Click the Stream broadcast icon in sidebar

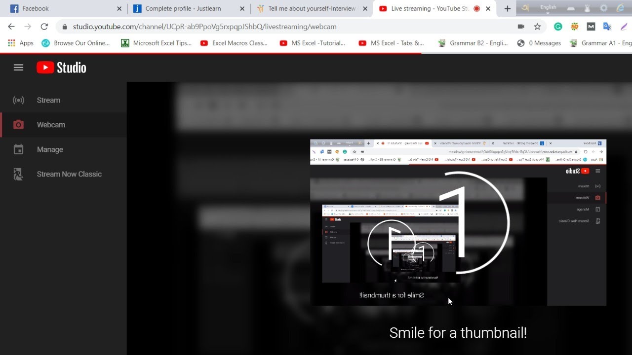pos(18,100)
